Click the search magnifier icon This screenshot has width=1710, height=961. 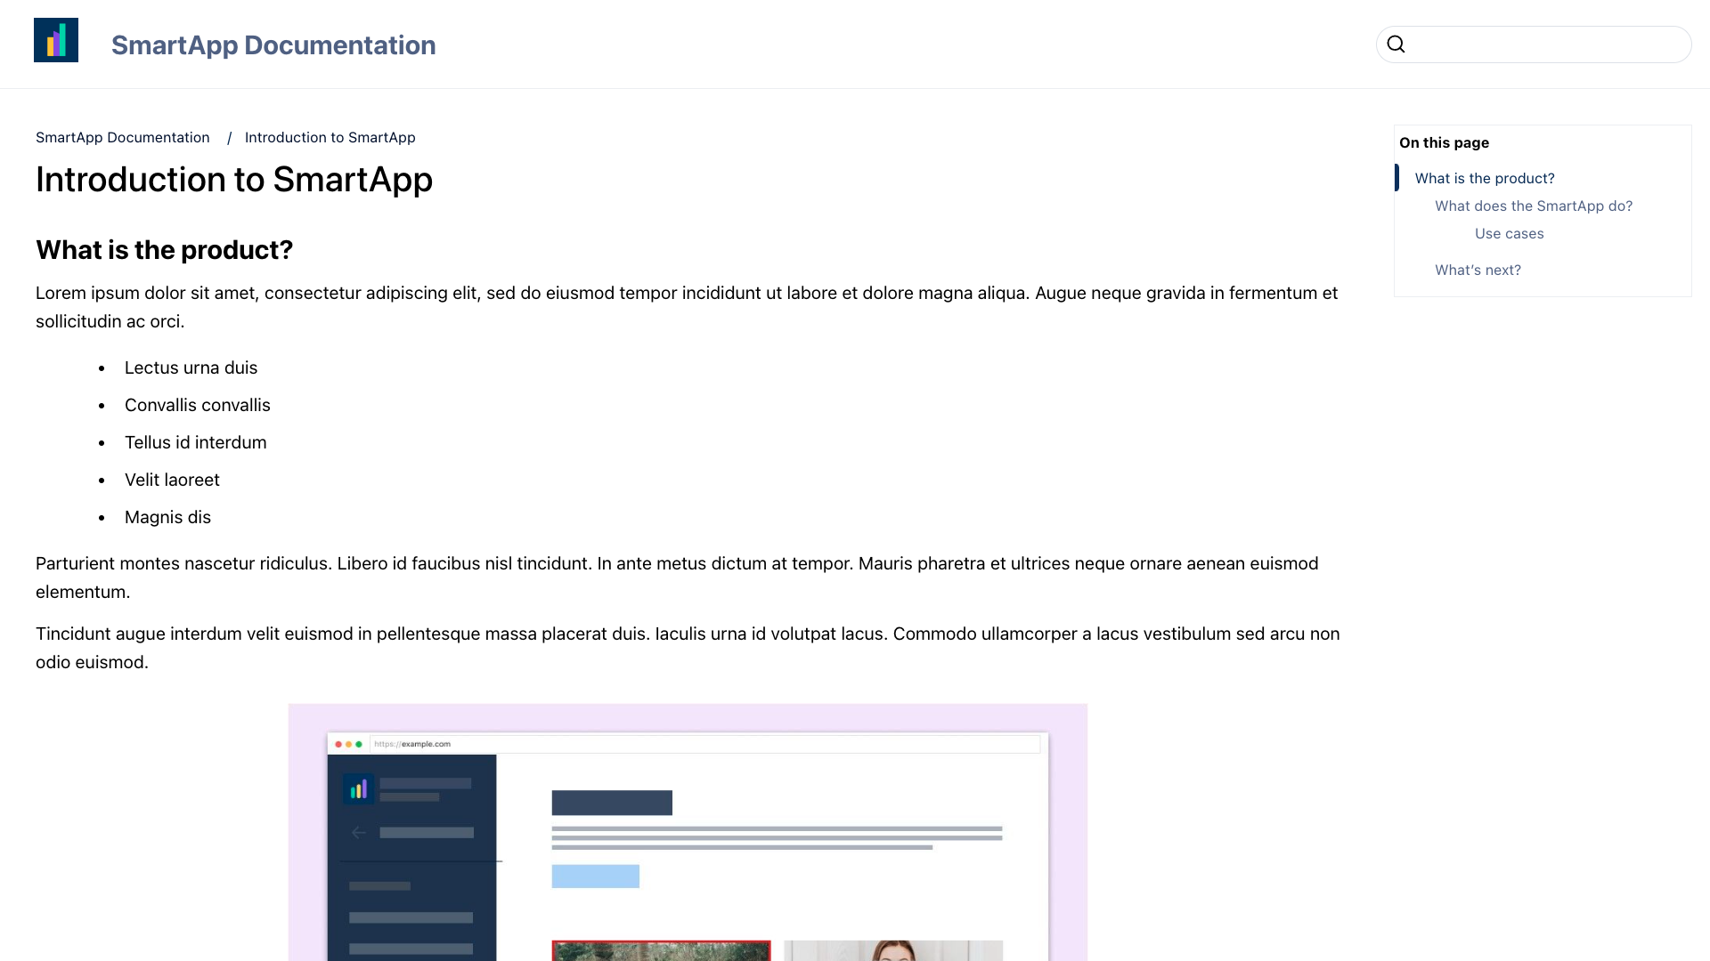[1396, 44]
